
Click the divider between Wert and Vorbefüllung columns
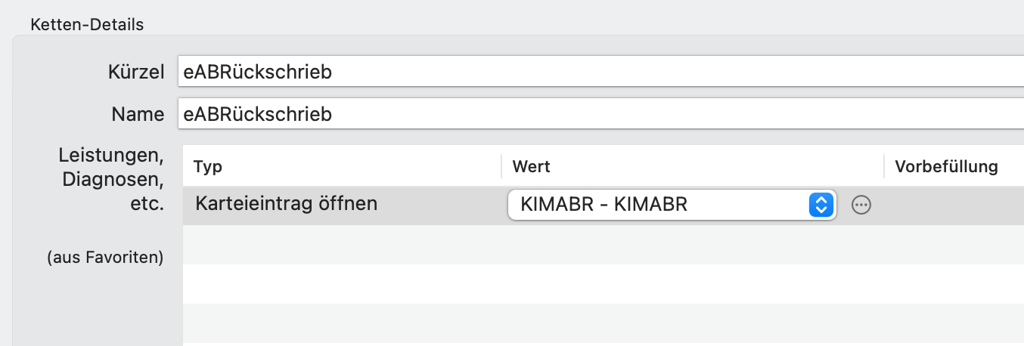pos(884,166)
